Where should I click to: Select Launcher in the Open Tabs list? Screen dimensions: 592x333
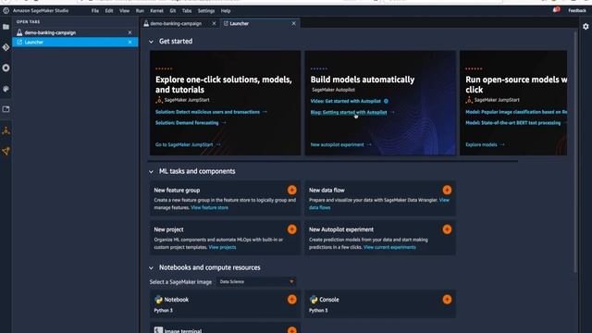75,43
